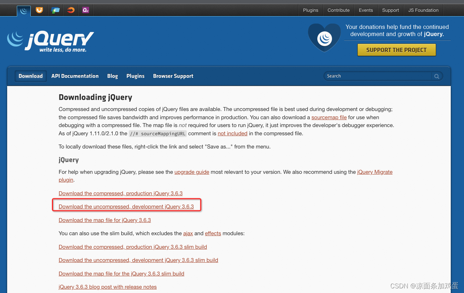
Task: Open the ajax module link
Action: (x=188, y=233)
